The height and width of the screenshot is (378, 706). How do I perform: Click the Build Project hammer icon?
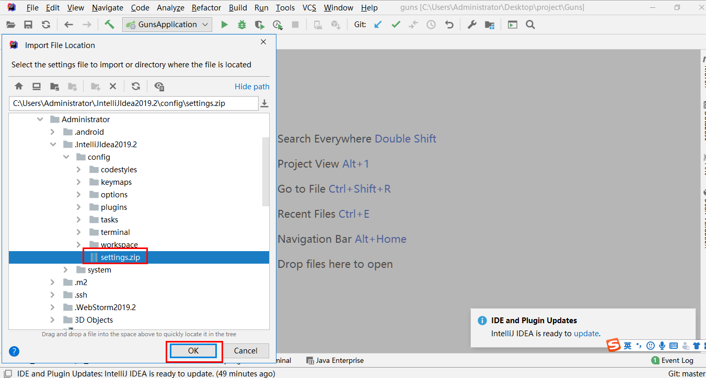click(x=109, y=25)
